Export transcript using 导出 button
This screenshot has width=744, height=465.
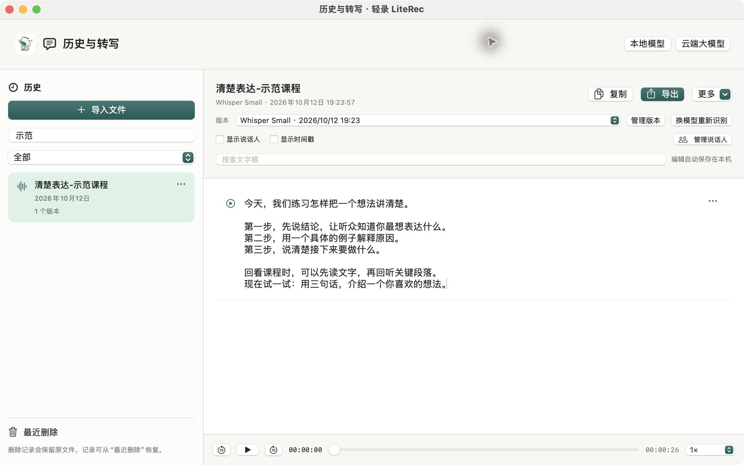pos(662,94)
